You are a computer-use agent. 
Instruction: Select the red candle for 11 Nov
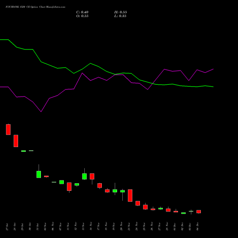click(69, 187)
